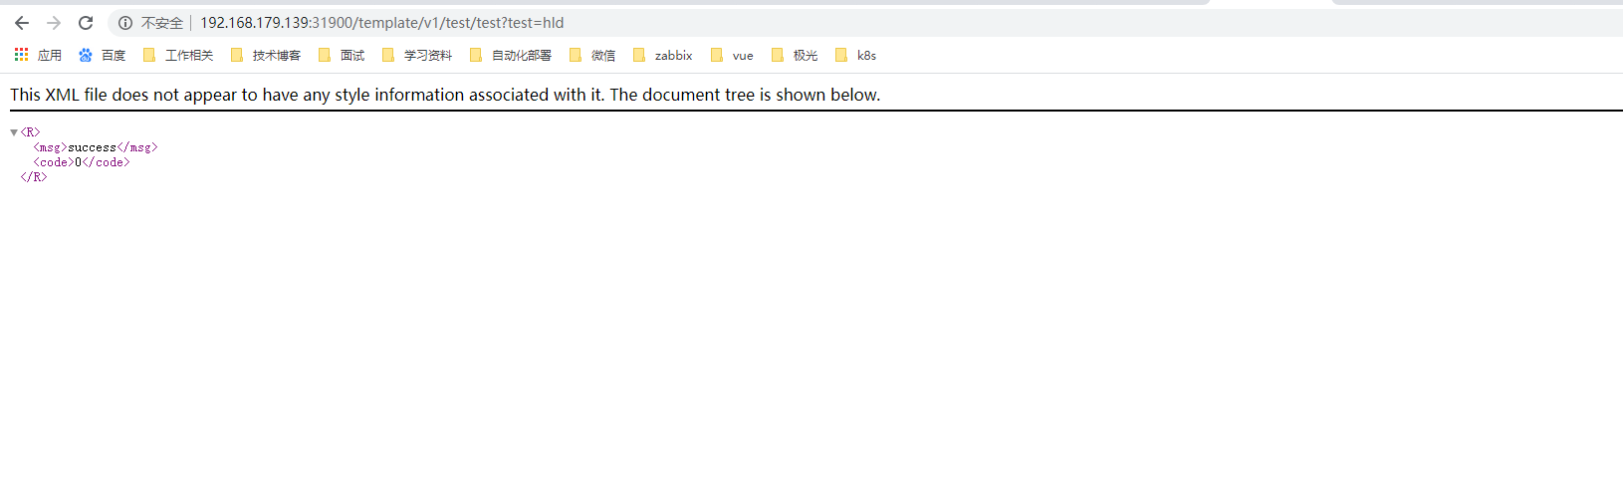The height and width of the screenshot is (491, 1623).
Task: Open the 极光 bookmark folder
Action: (x=795, y=56)
